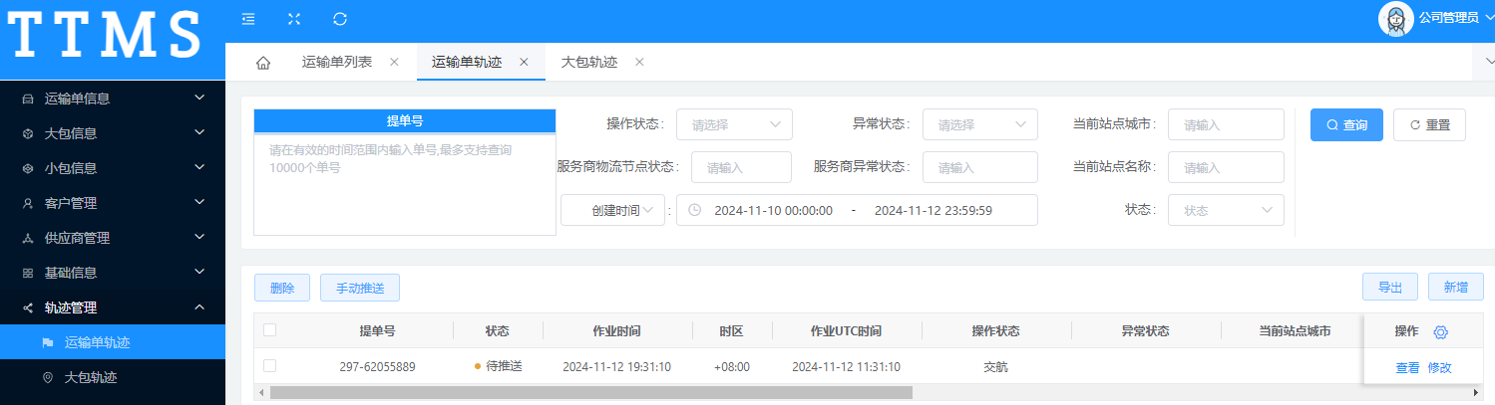The width and height of the screenshot is (1495, 405).
Task: Close the 运输单列表 tab
Action: click(x=394, y=62)
